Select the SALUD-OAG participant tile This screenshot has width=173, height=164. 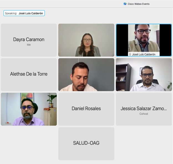[x=86, y=144]
